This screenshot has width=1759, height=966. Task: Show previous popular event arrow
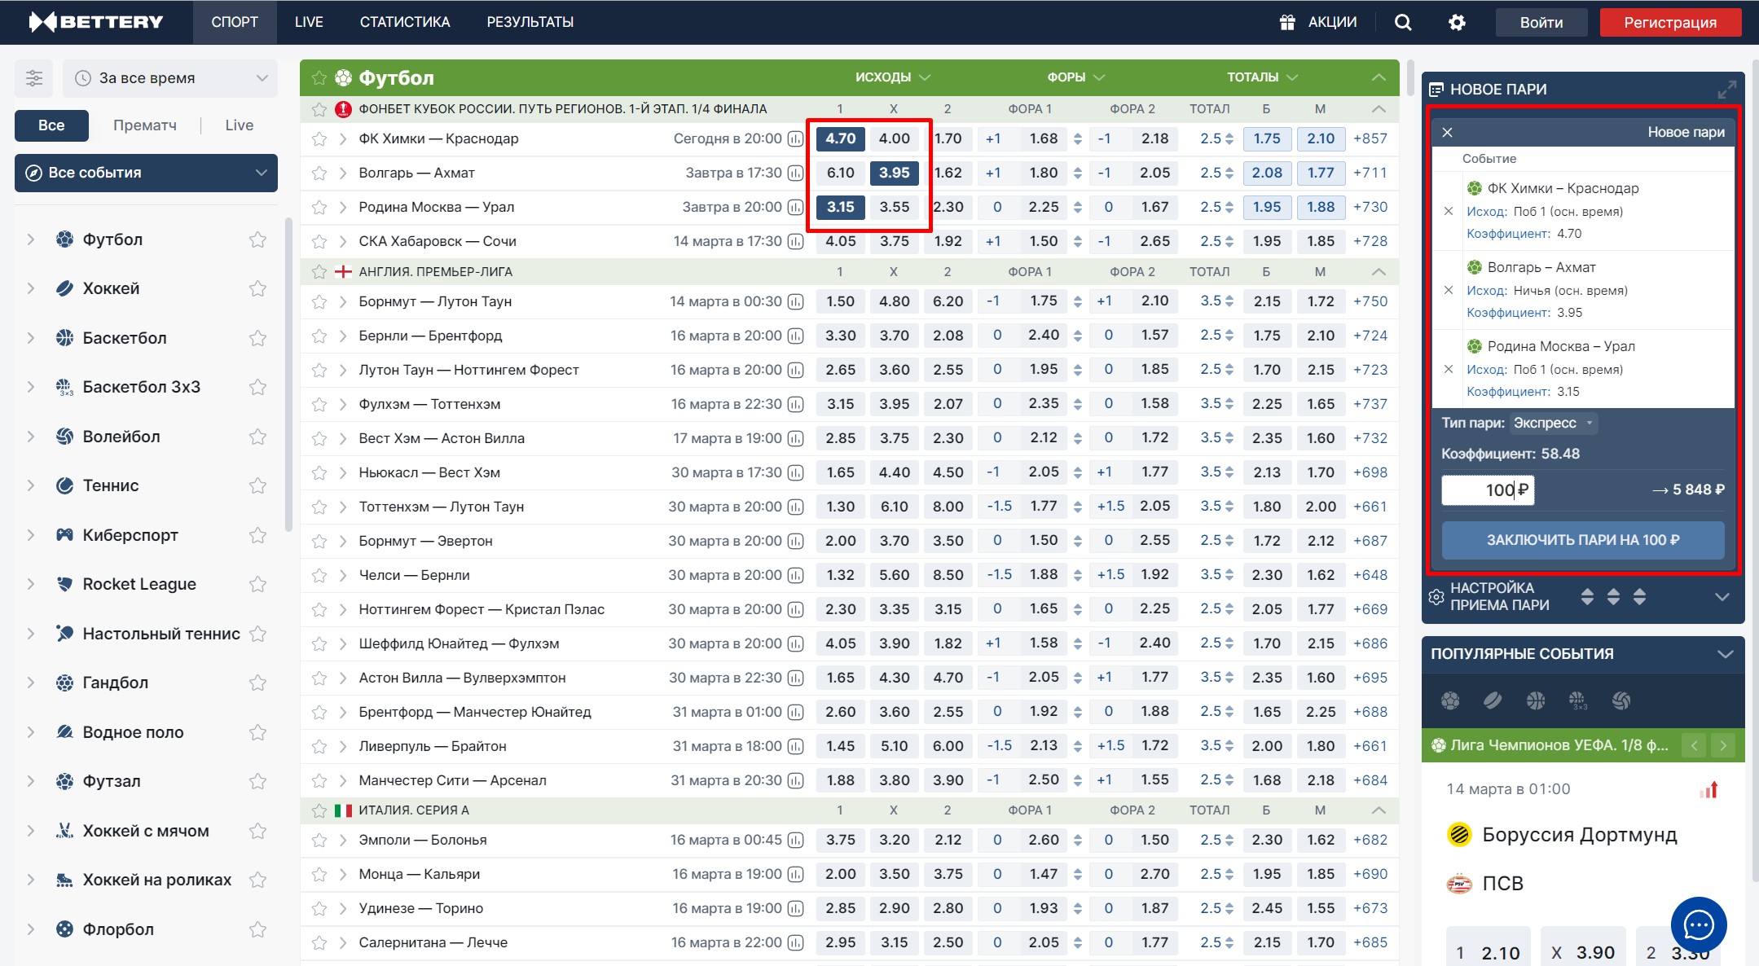click(1694, 745)
